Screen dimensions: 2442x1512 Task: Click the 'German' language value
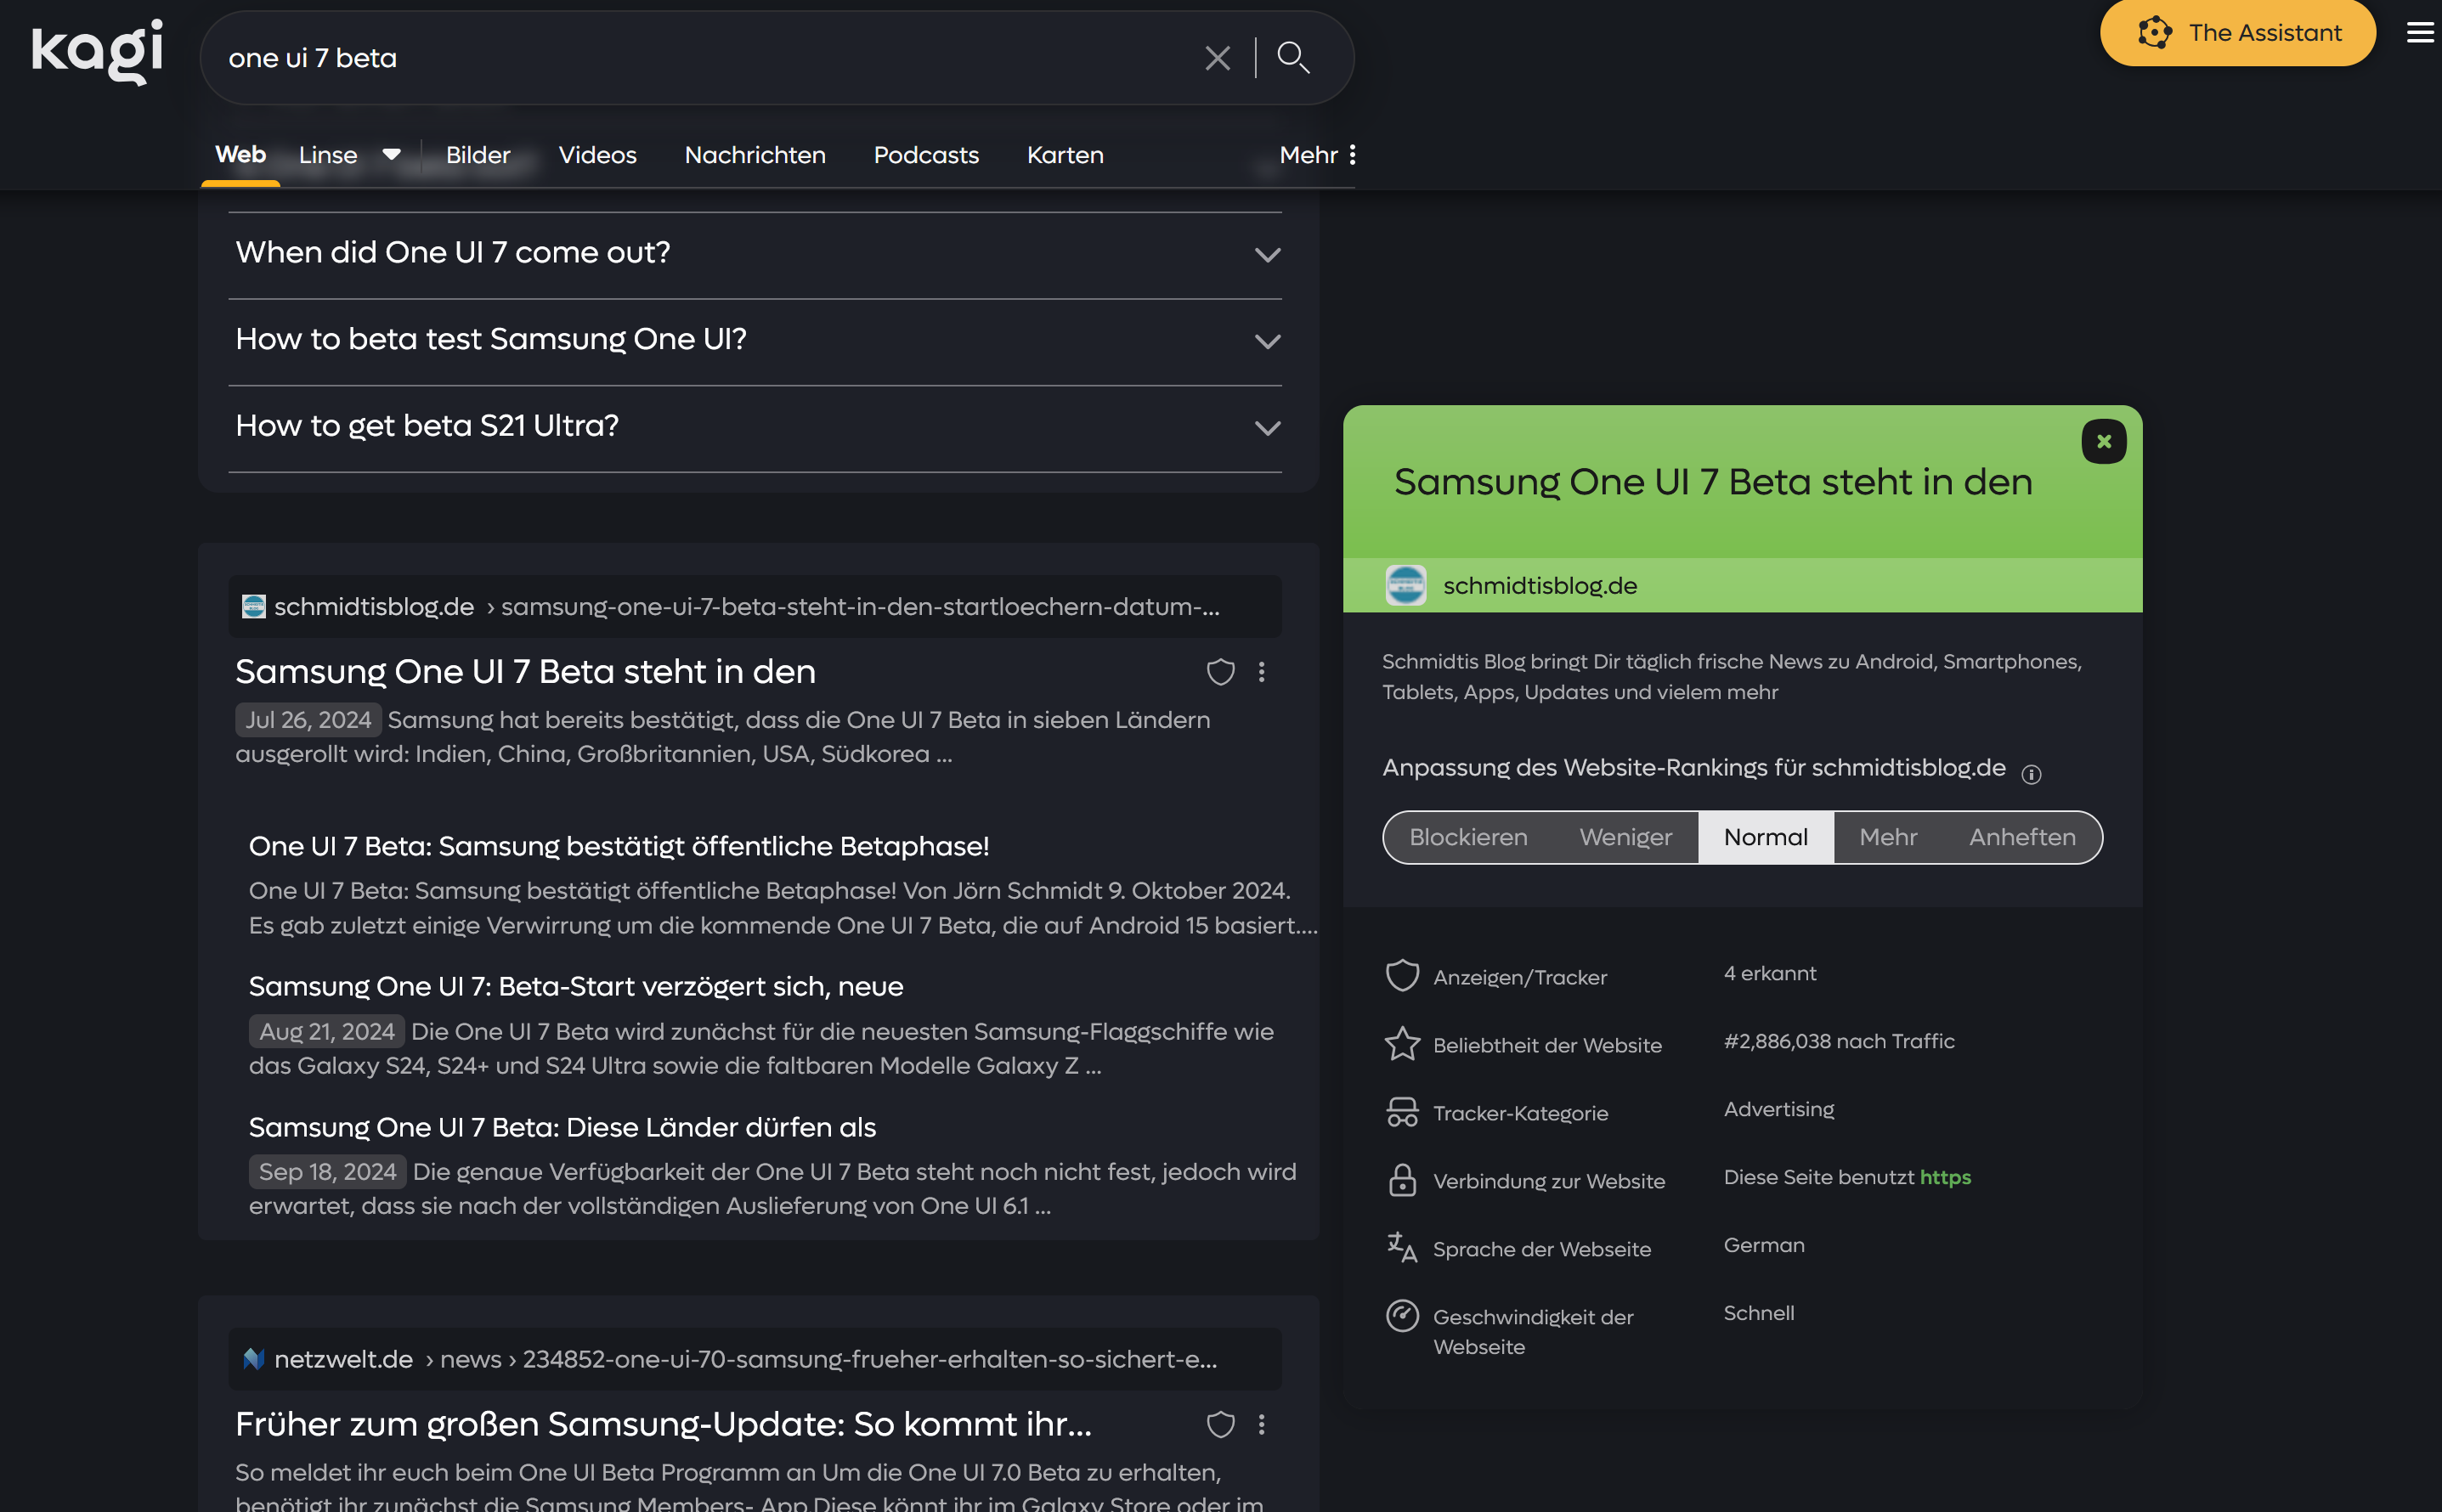coord(1763,1245)
